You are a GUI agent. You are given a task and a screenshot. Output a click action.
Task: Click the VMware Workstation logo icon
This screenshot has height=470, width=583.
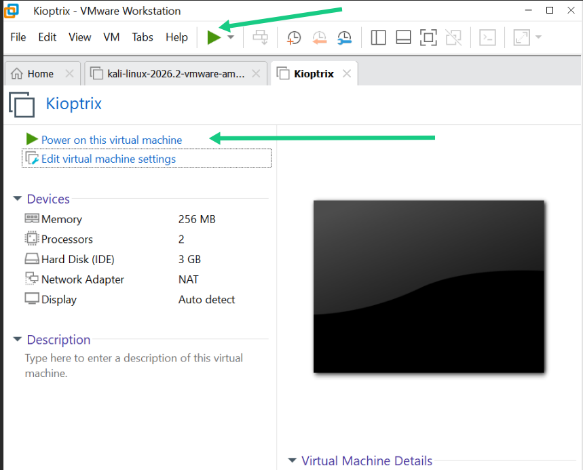[x=11, y=11]
